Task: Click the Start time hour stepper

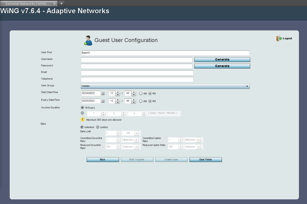Action: pos(118,94)
